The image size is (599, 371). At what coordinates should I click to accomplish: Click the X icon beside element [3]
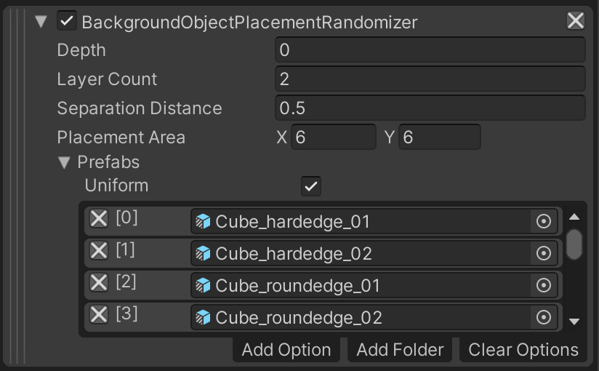click(98, 314)
